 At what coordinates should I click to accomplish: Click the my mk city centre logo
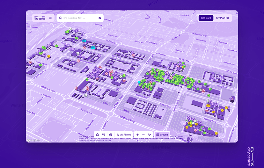click(x=40, y=18)
